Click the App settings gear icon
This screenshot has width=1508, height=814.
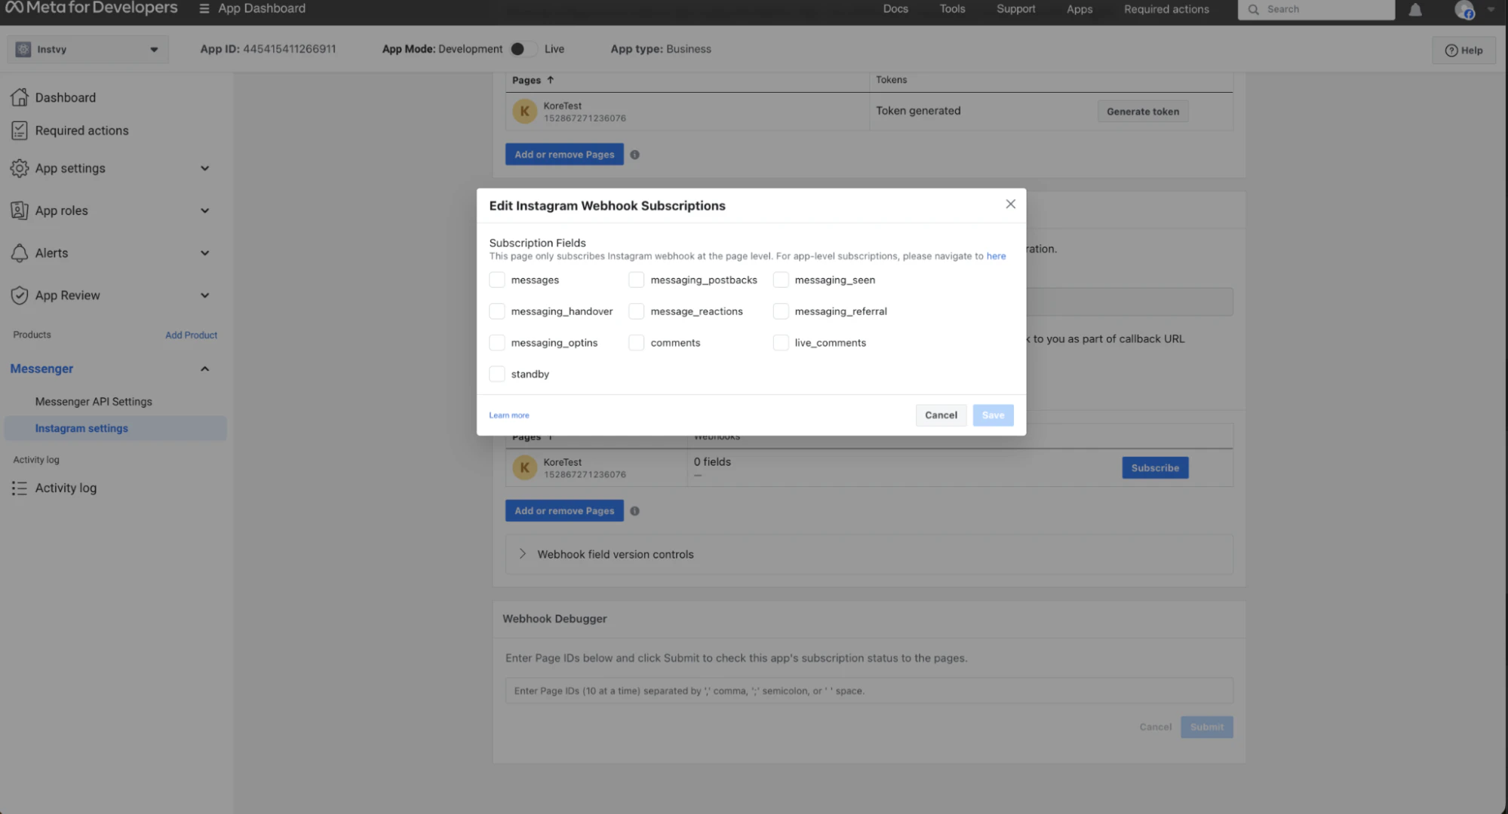(19, 168)
